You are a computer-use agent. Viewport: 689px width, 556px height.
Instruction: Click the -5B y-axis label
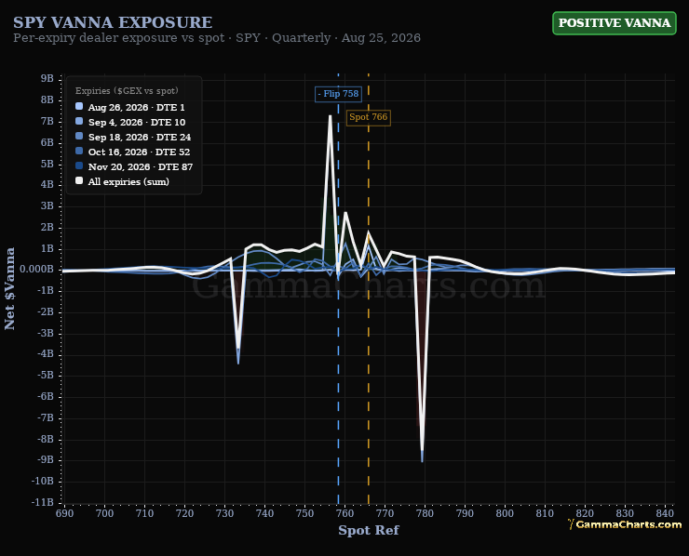coord(46,376)
